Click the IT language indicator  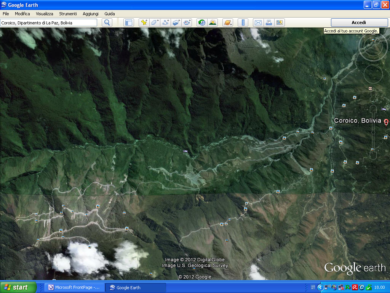[x=313, y=288]
